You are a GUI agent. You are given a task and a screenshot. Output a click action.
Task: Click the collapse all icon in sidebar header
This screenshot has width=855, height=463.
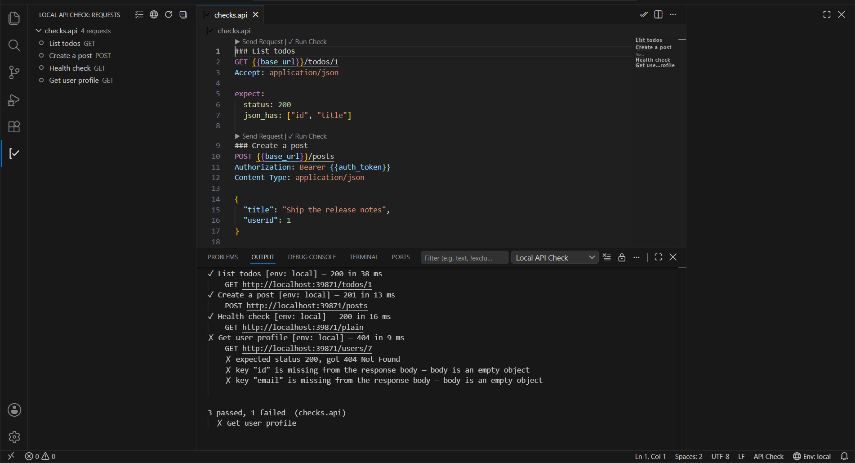[x=183, y=15]
